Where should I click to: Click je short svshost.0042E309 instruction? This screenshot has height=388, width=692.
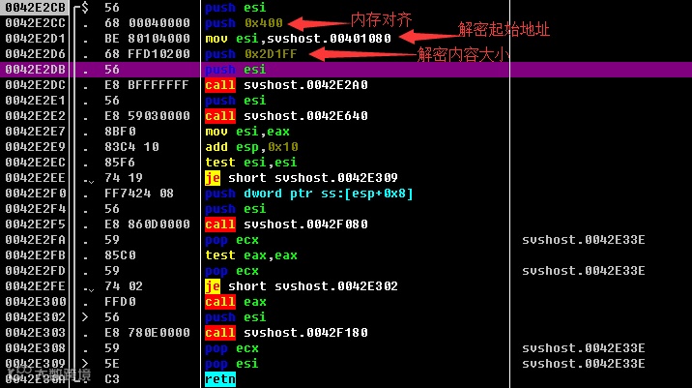point(302,178)
